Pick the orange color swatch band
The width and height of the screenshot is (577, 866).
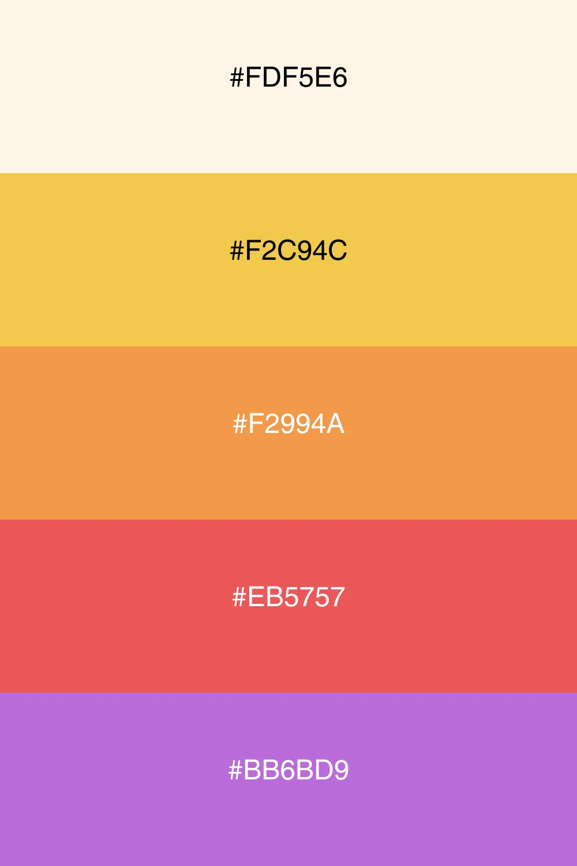288,433
